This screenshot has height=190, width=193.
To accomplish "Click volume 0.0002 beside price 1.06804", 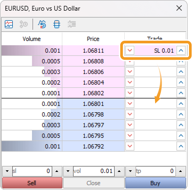I will click(x=32, y=82).
